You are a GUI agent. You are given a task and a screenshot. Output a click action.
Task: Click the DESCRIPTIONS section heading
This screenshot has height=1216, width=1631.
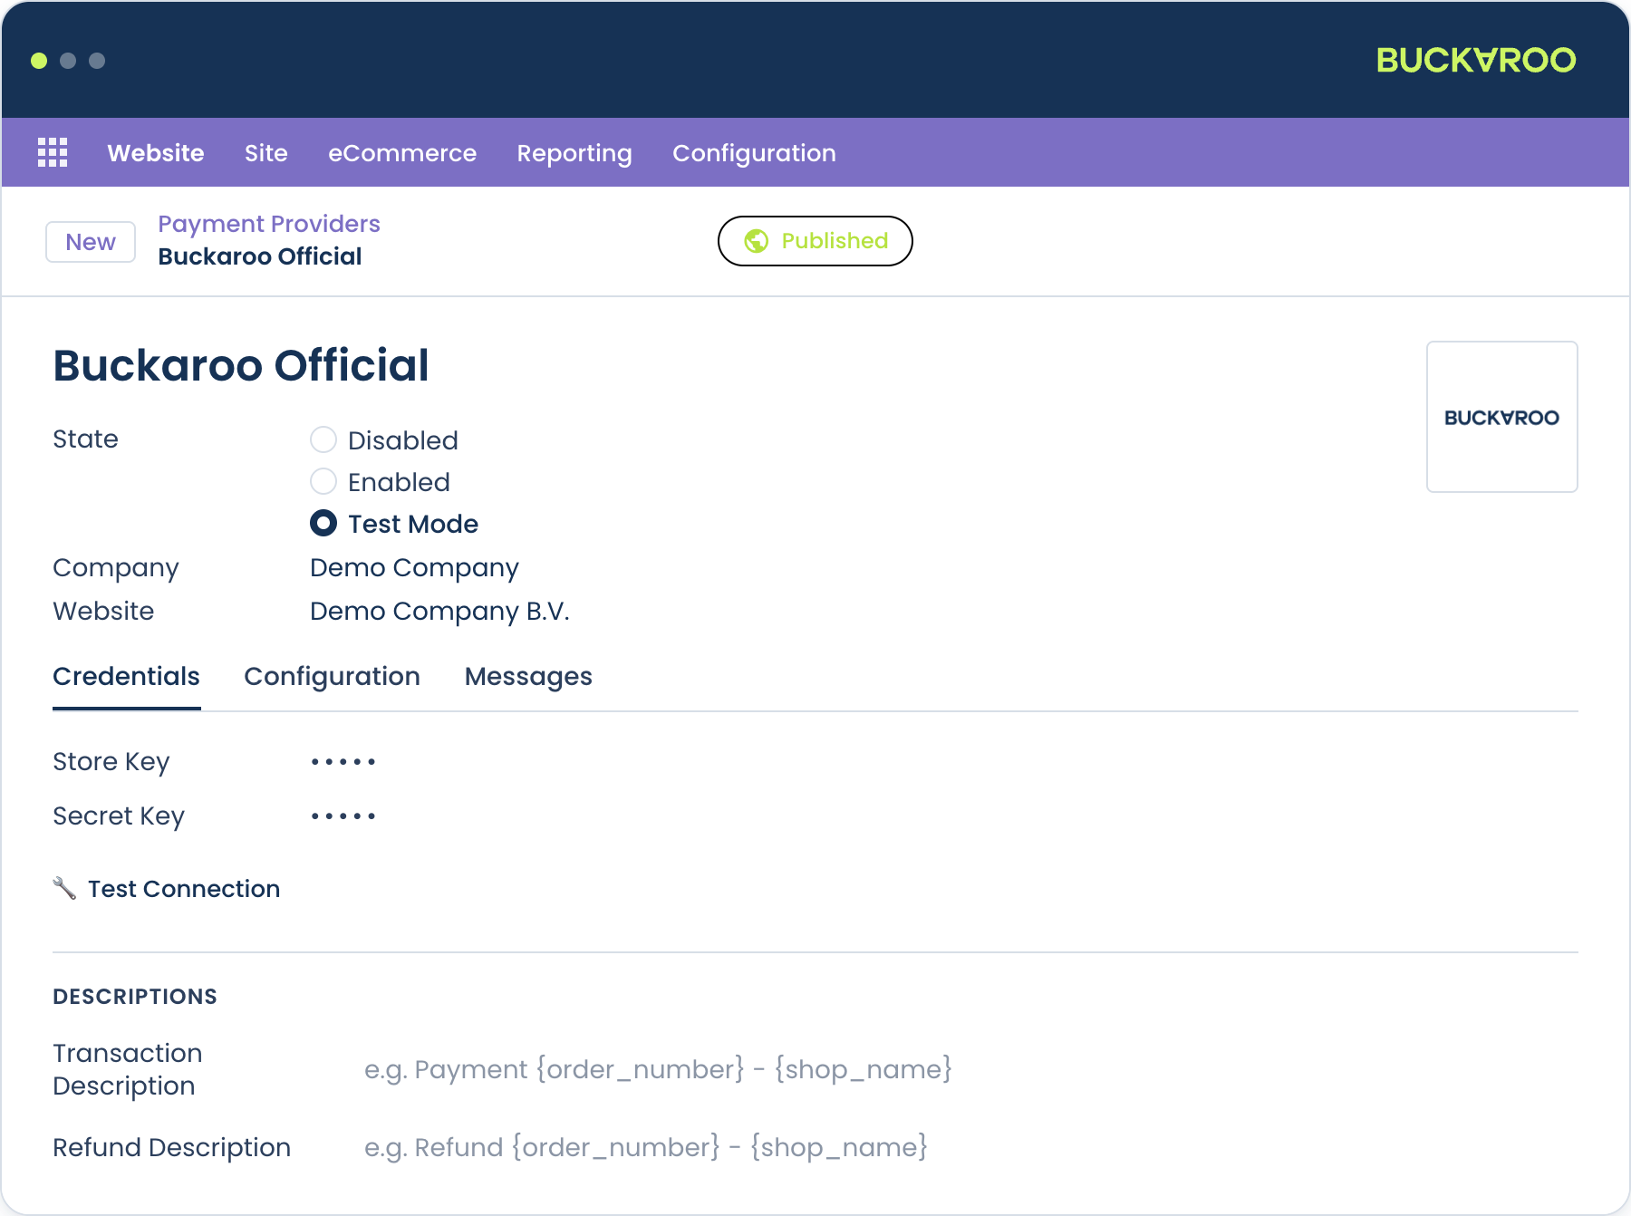tap(135, 996)
